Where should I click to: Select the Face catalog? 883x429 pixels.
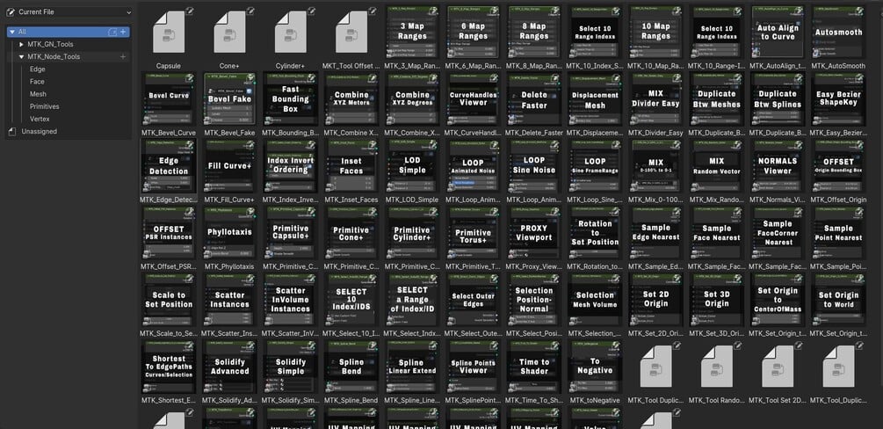37,82
